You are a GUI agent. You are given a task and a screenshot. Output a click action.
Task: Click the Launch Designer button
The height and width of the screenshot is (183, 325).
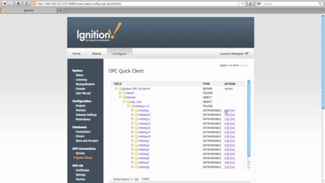click(234, 54)
